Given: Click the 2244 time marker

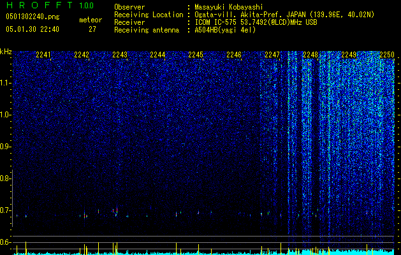Looking at the screenshot, I should coord(157,55).
